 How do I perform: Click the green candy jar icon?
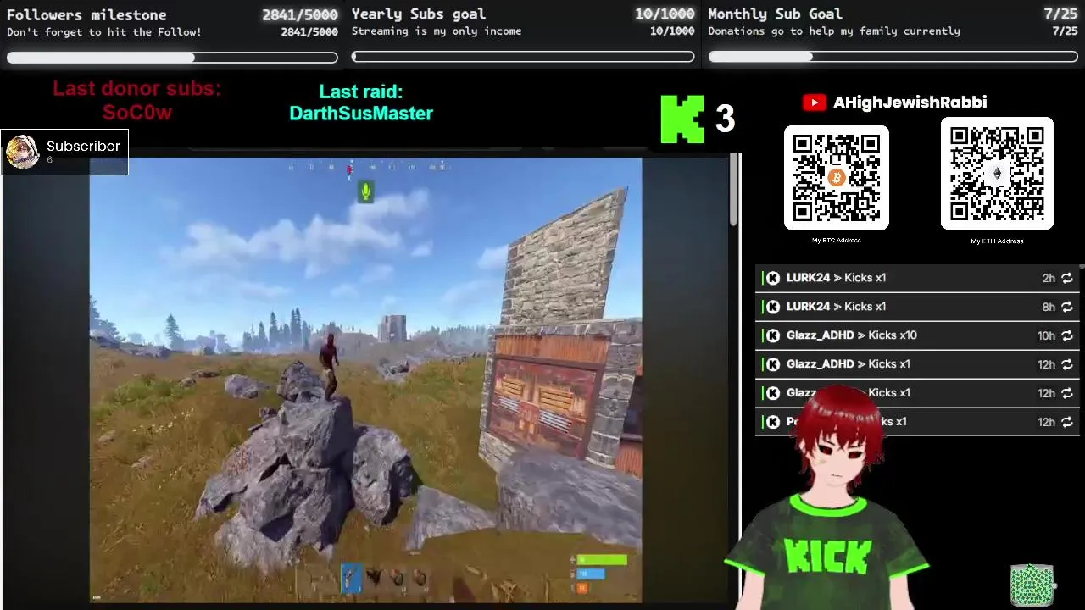[x=1032, y=585]
